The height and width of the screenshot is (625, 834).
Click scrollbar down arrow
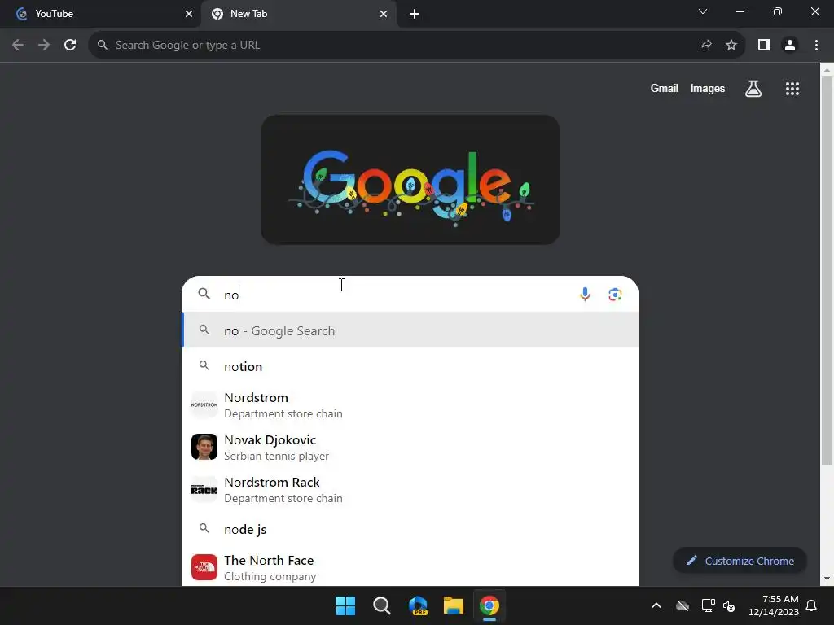(x=827, y=579)
